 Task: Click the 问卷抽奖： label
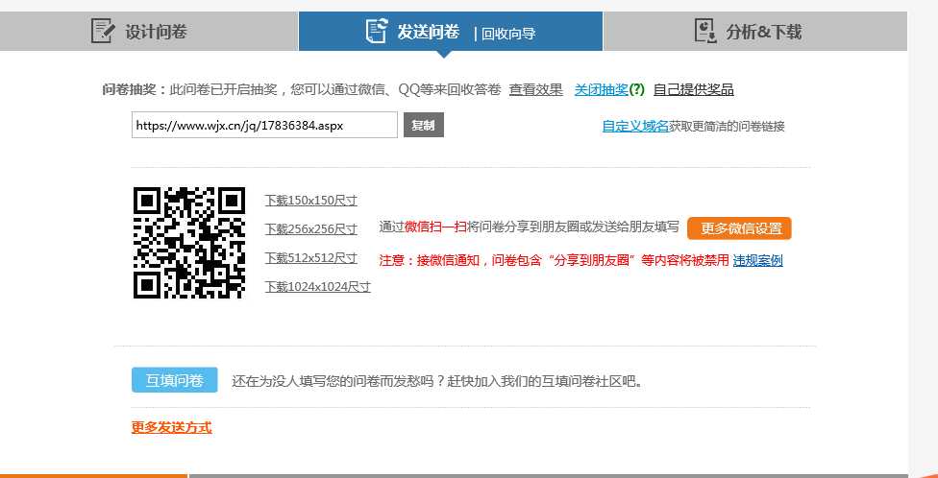point(135,89)
